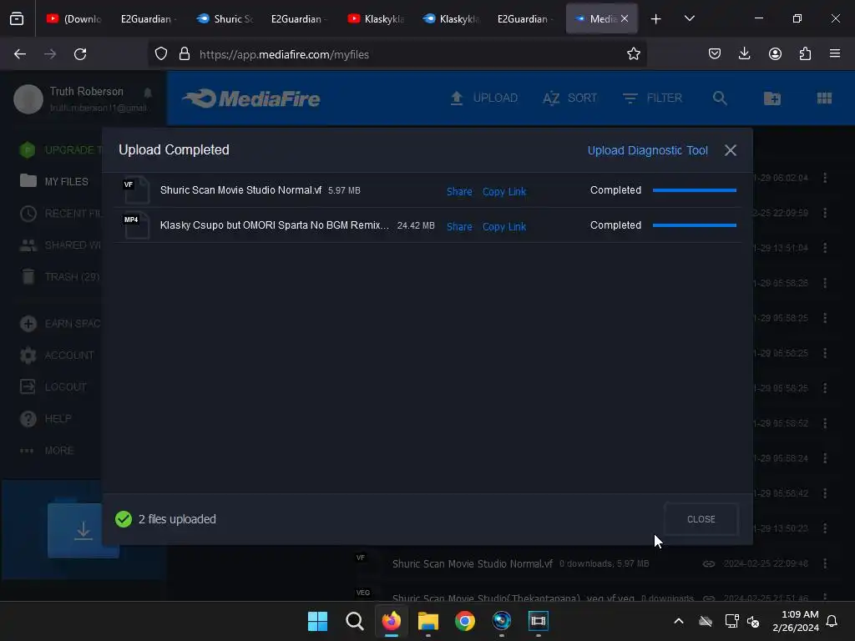Open options menu for Shuric Scan Movie Studio Normal.vf row

tap(824, 563)
